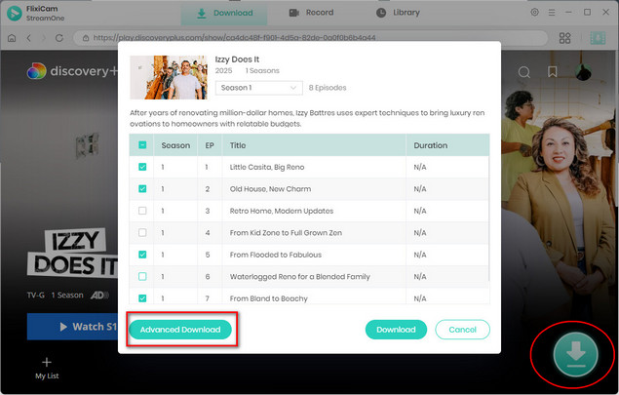
Task: Click the green film strip icon
Action: click(x=598, y=38)
